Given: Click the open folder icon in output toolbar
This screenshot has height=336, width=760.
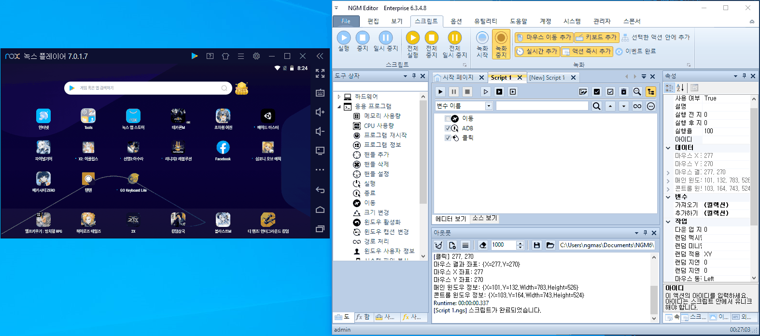Looking at the screenshot, I should 550,245.
